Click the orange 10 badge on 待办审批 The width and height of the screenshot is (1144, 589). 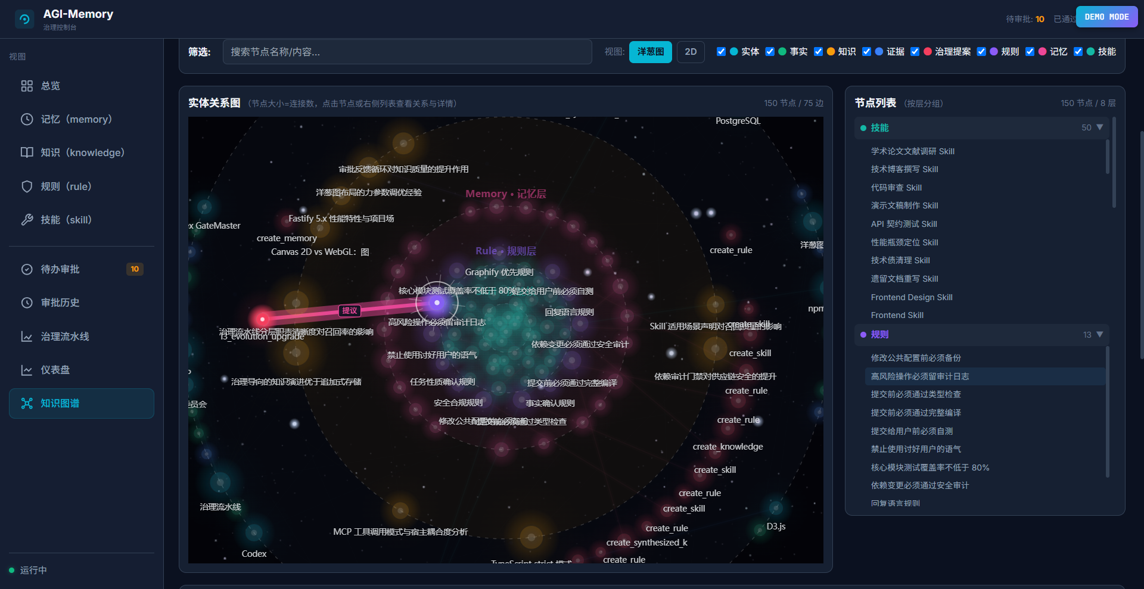point(135,269)
